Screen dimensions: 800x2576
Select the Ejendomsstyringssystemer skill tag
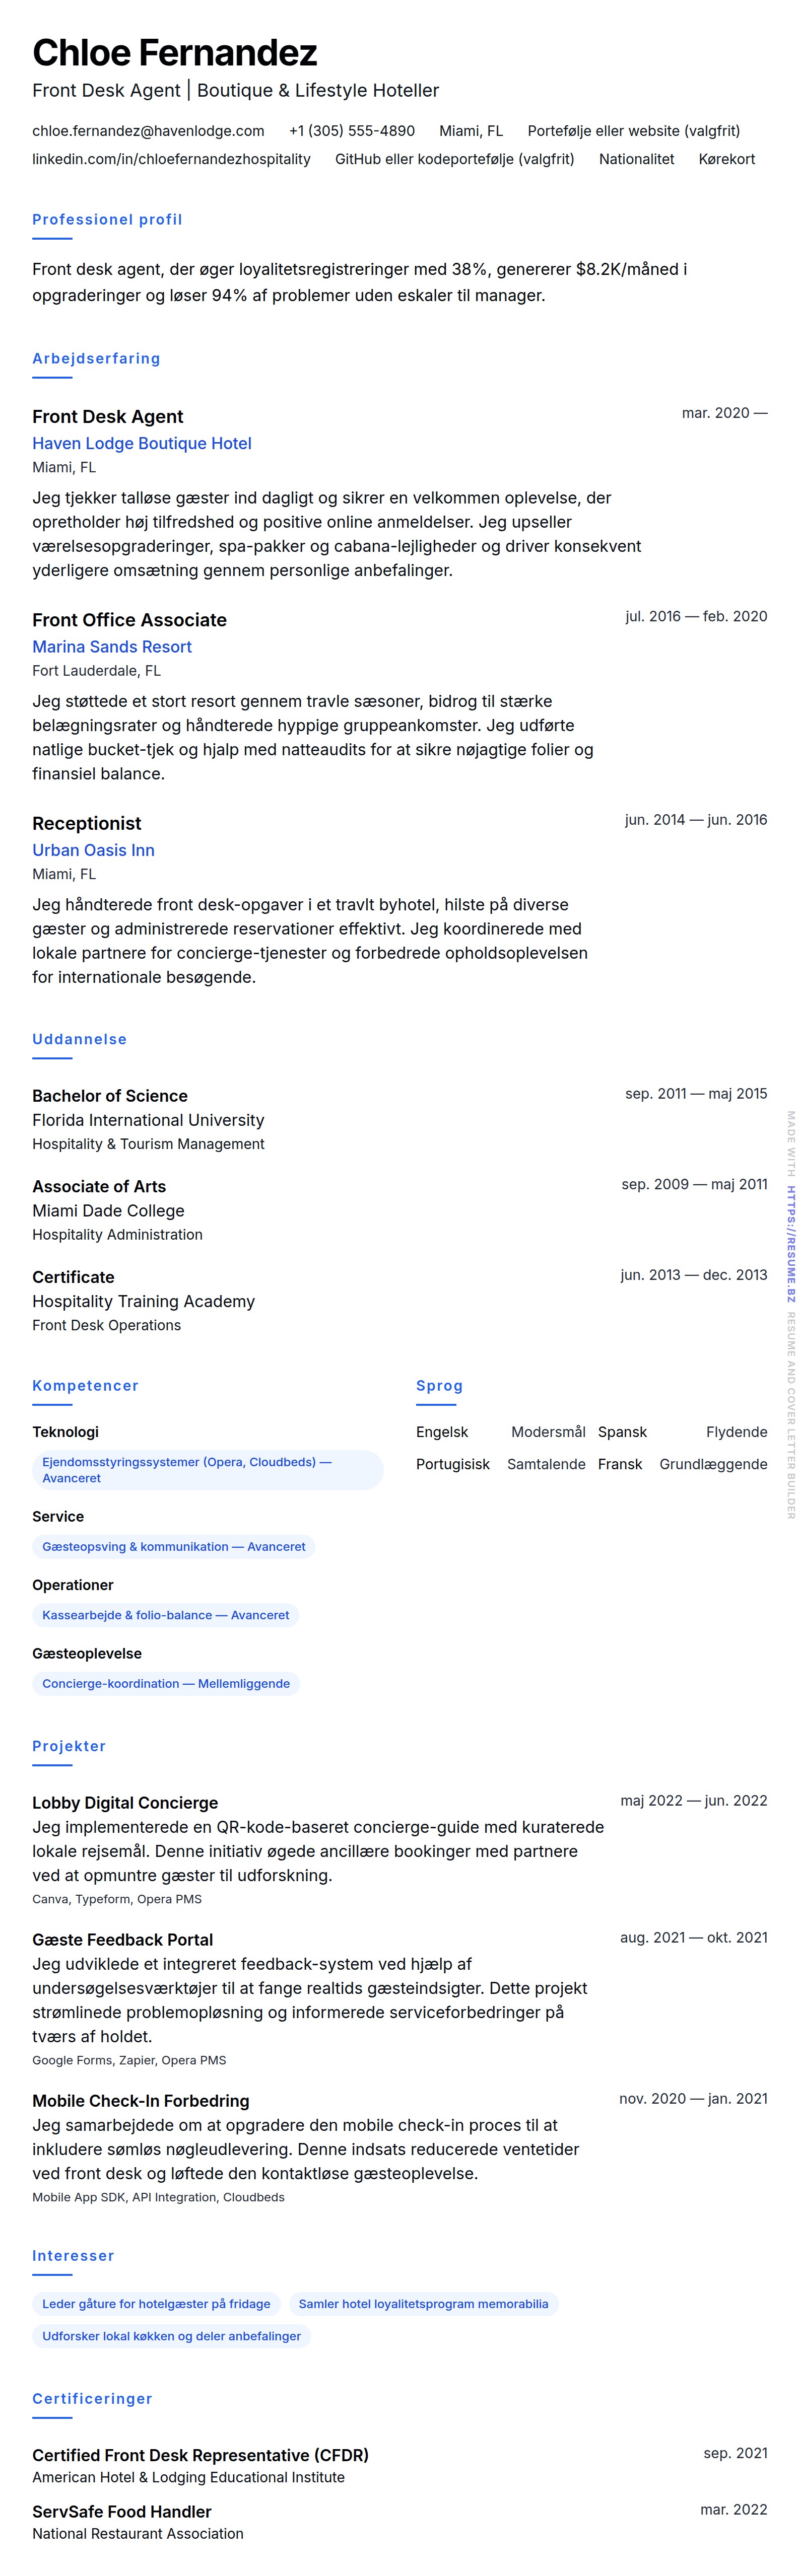tap(208, 1470)
